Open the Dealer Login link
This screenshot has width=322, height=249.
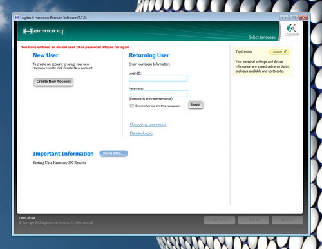pyautogui.click(x=141, y=133)
